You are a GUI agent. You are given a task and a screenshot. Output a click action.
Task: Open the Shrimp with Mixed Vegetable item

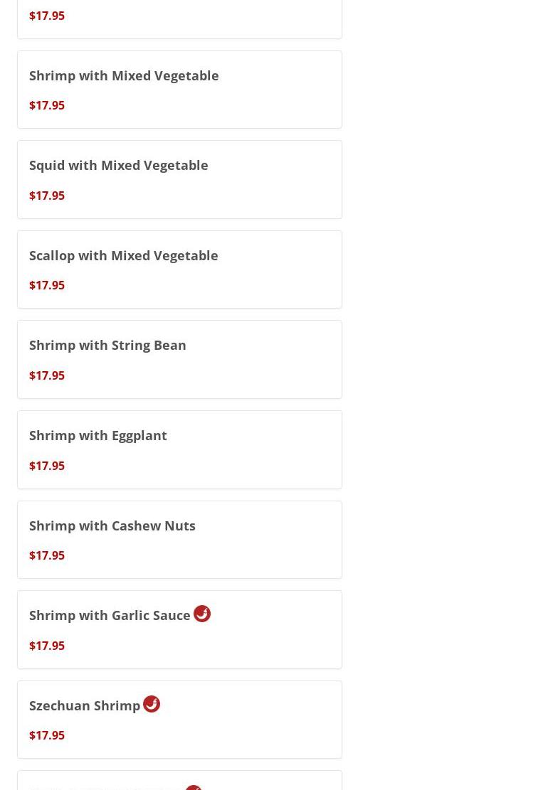pos(124,75)
